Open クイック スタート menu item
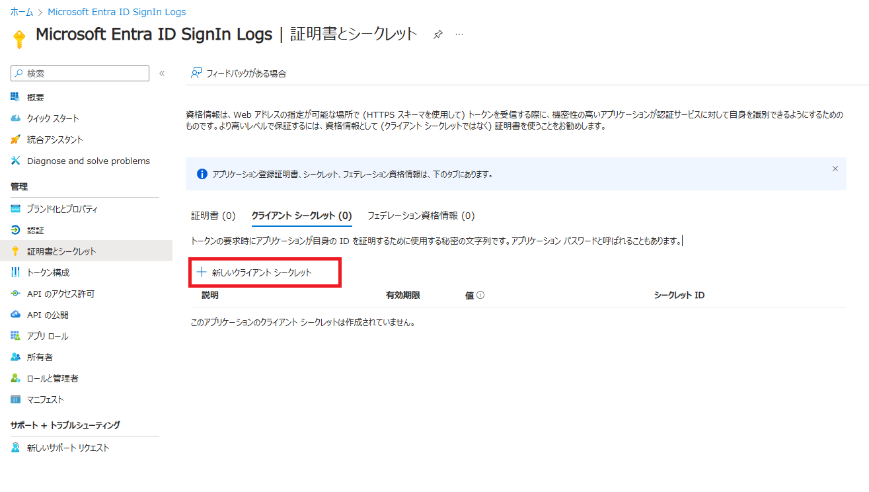The image size is (869, 492). click(53, 118)
